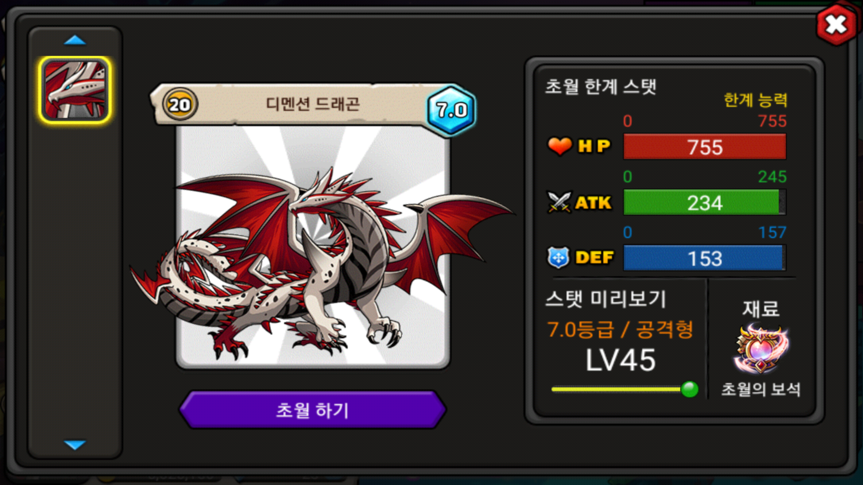Click the blue 7.0 grade hexagon badge
The height and width of the screenshot is (485, 863).
451,110
